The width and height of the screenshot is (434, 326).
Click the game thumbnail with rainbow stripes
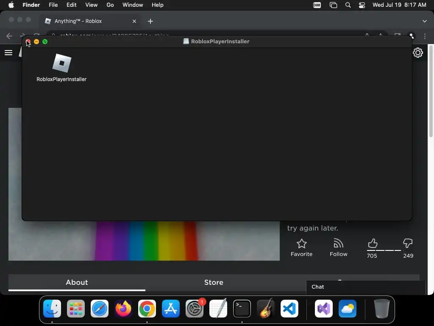tap(144, 241)
